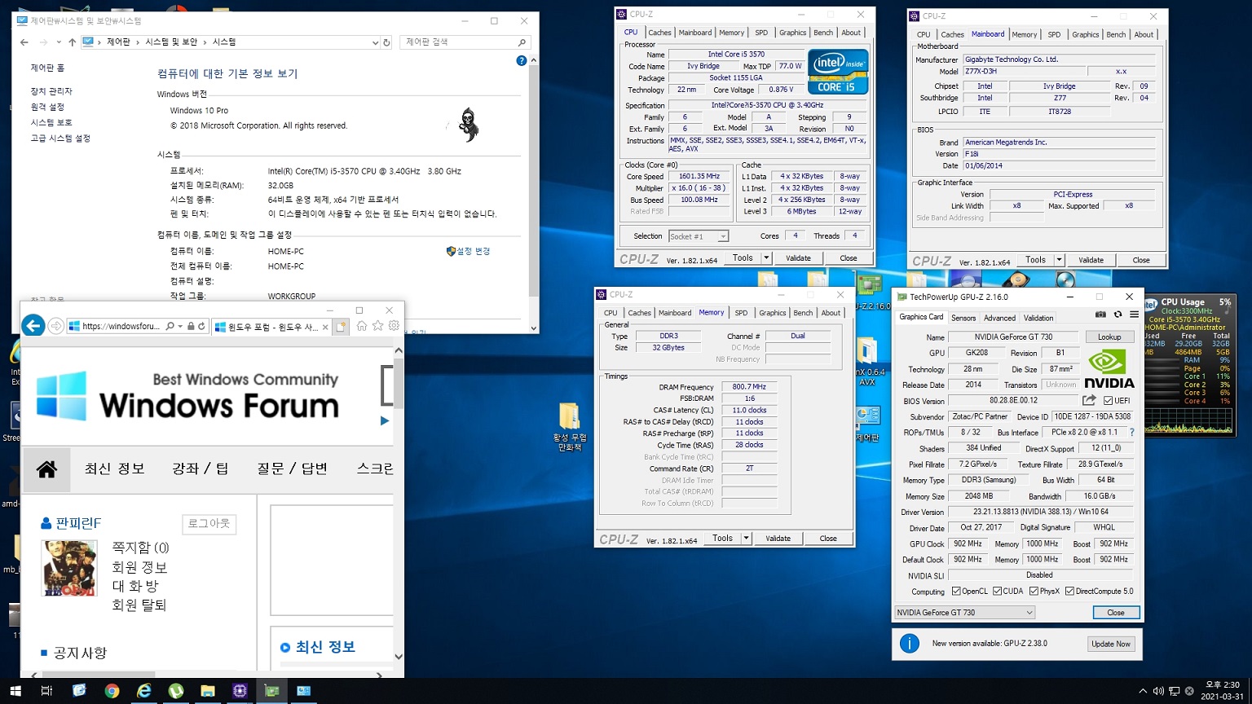Click Control Panel help question icon
1252x704 pixels.
click(x=522, y=60)
